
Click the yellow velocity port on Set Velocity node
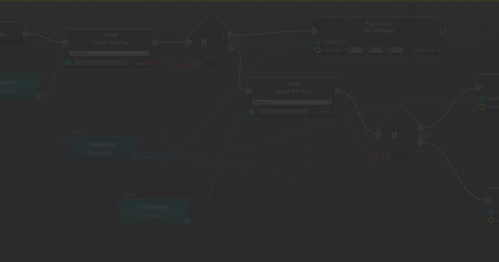pos(318,50)
